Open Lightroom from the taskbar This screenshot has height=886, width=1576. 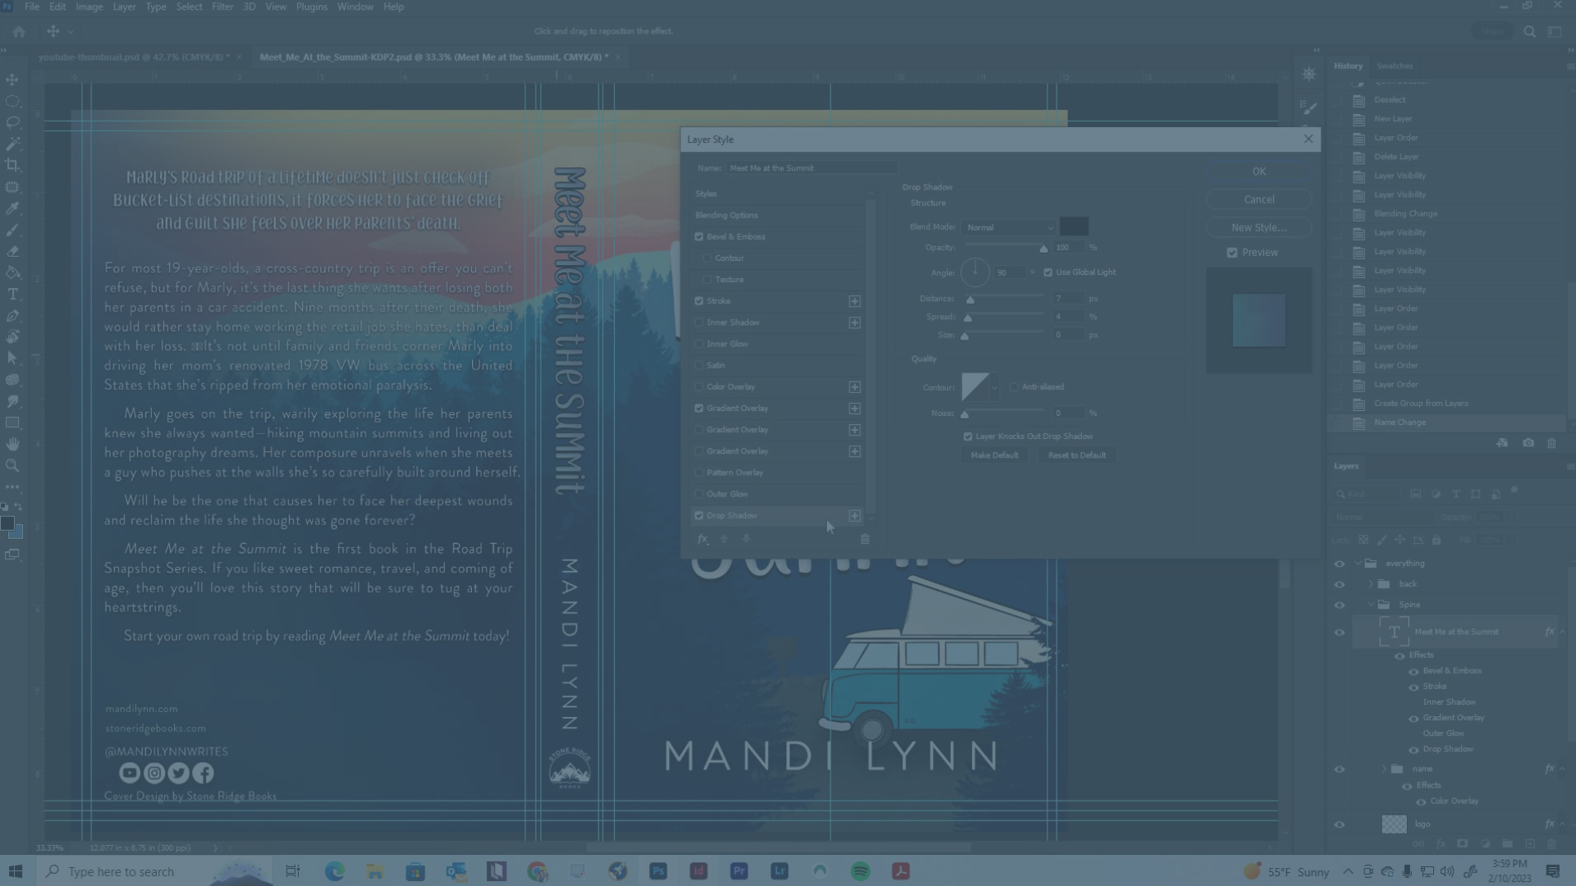[779, 871]
